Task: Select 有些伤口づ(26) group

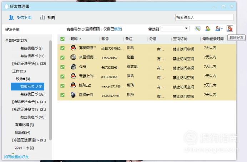Action: click(32, 94)
